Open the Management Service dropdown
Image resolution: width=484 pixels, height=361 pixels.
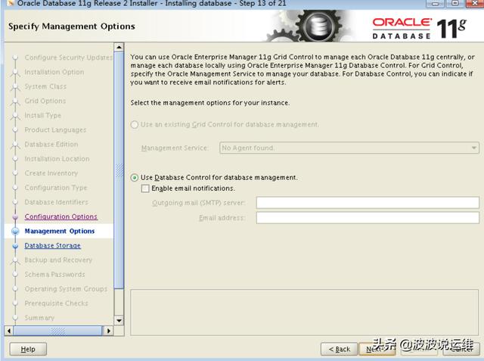[349, 148]
